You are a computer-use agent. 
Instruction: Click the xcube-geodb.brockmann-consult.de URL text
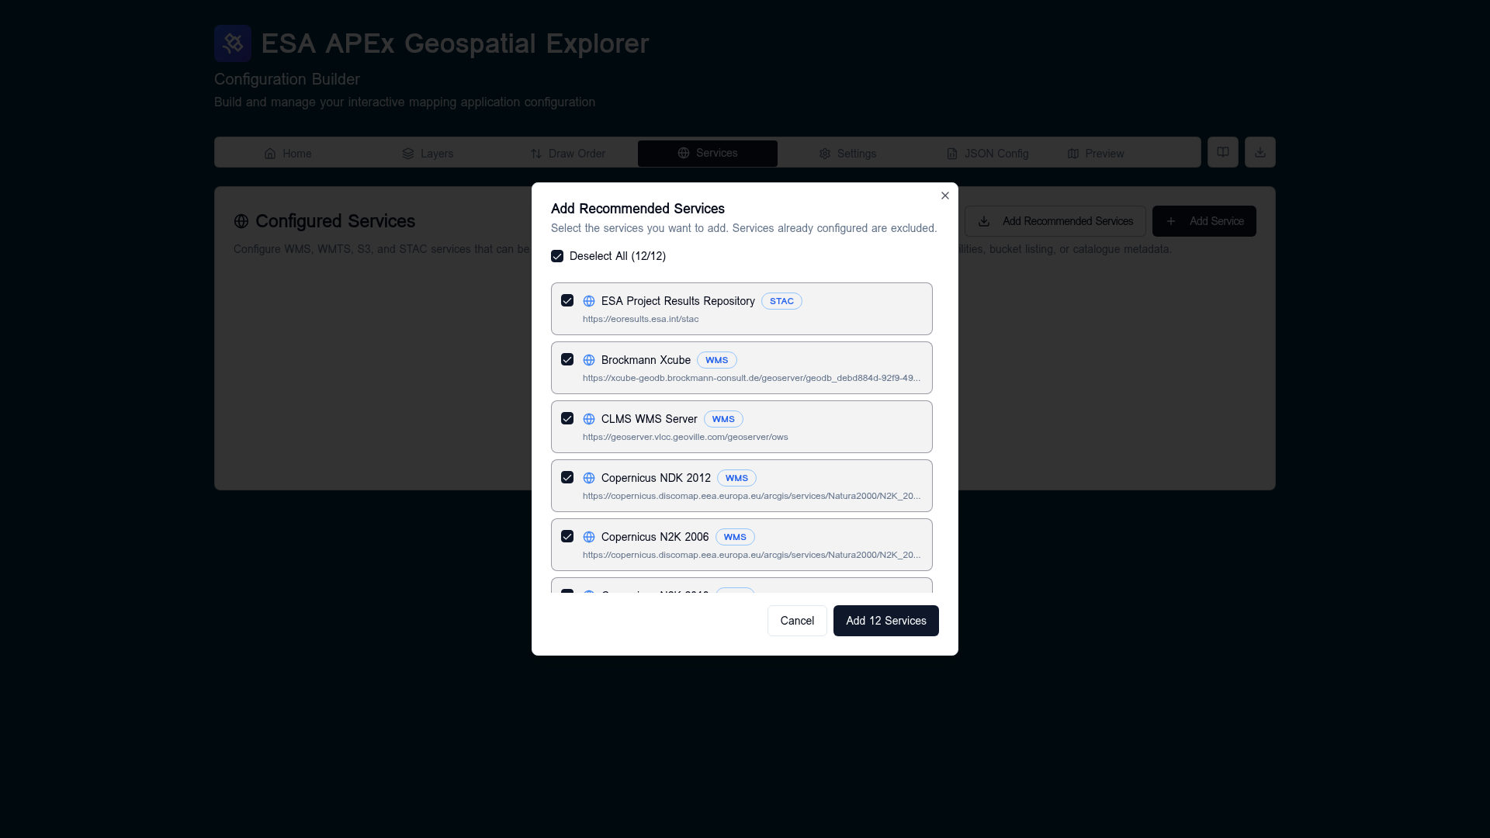click(751, 378)
